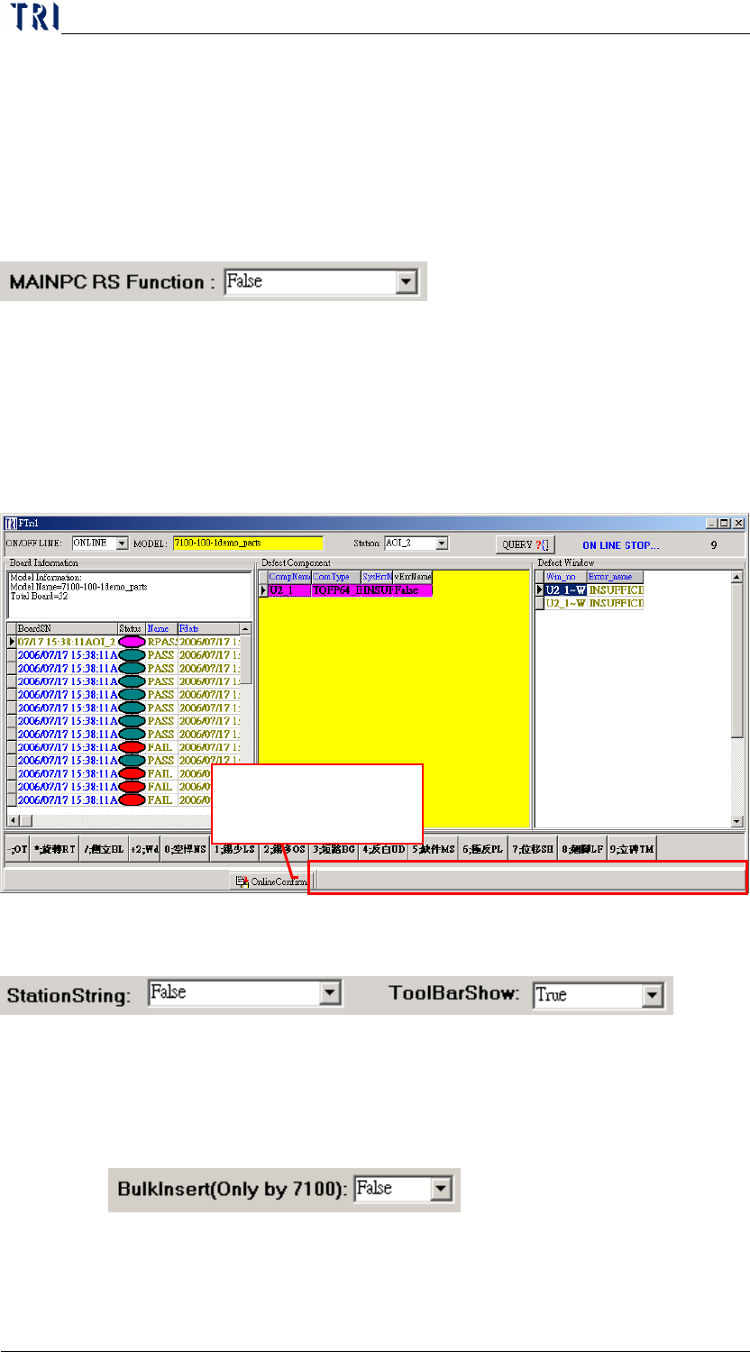Click the 3;短路BG defect button
The image size is (750, 1352).
[334, 849]
